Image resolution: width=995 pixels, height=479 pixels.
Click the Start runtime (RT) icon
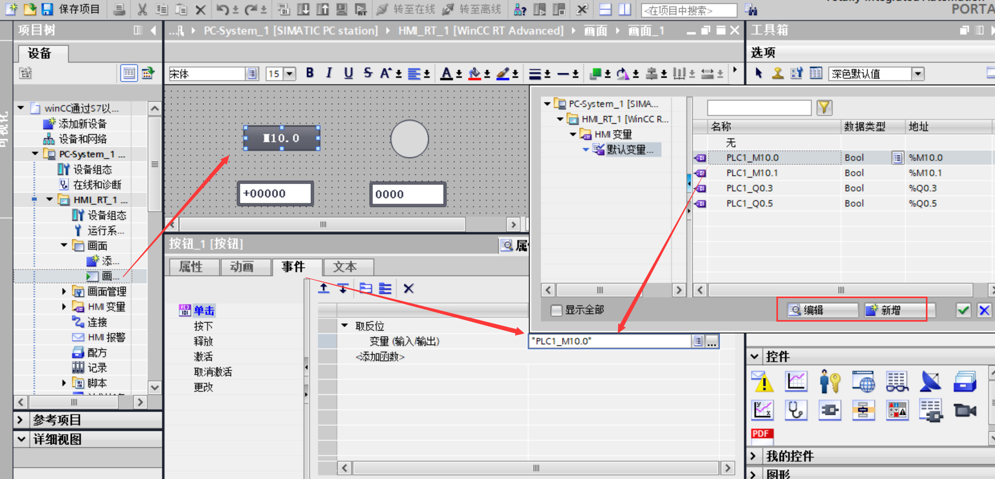coord(361,9)
